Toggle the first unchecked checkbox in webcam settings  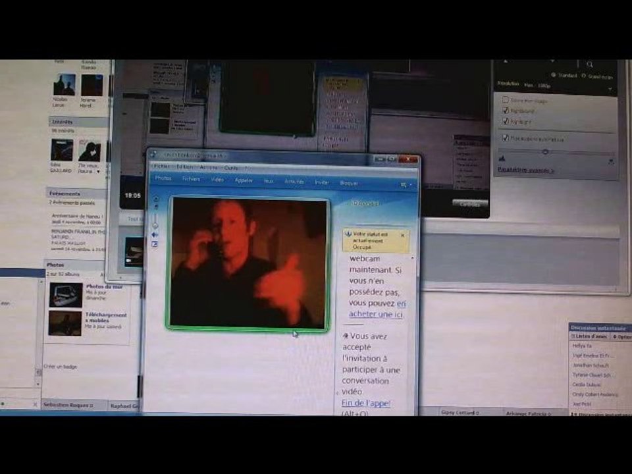tap(505, 99)
